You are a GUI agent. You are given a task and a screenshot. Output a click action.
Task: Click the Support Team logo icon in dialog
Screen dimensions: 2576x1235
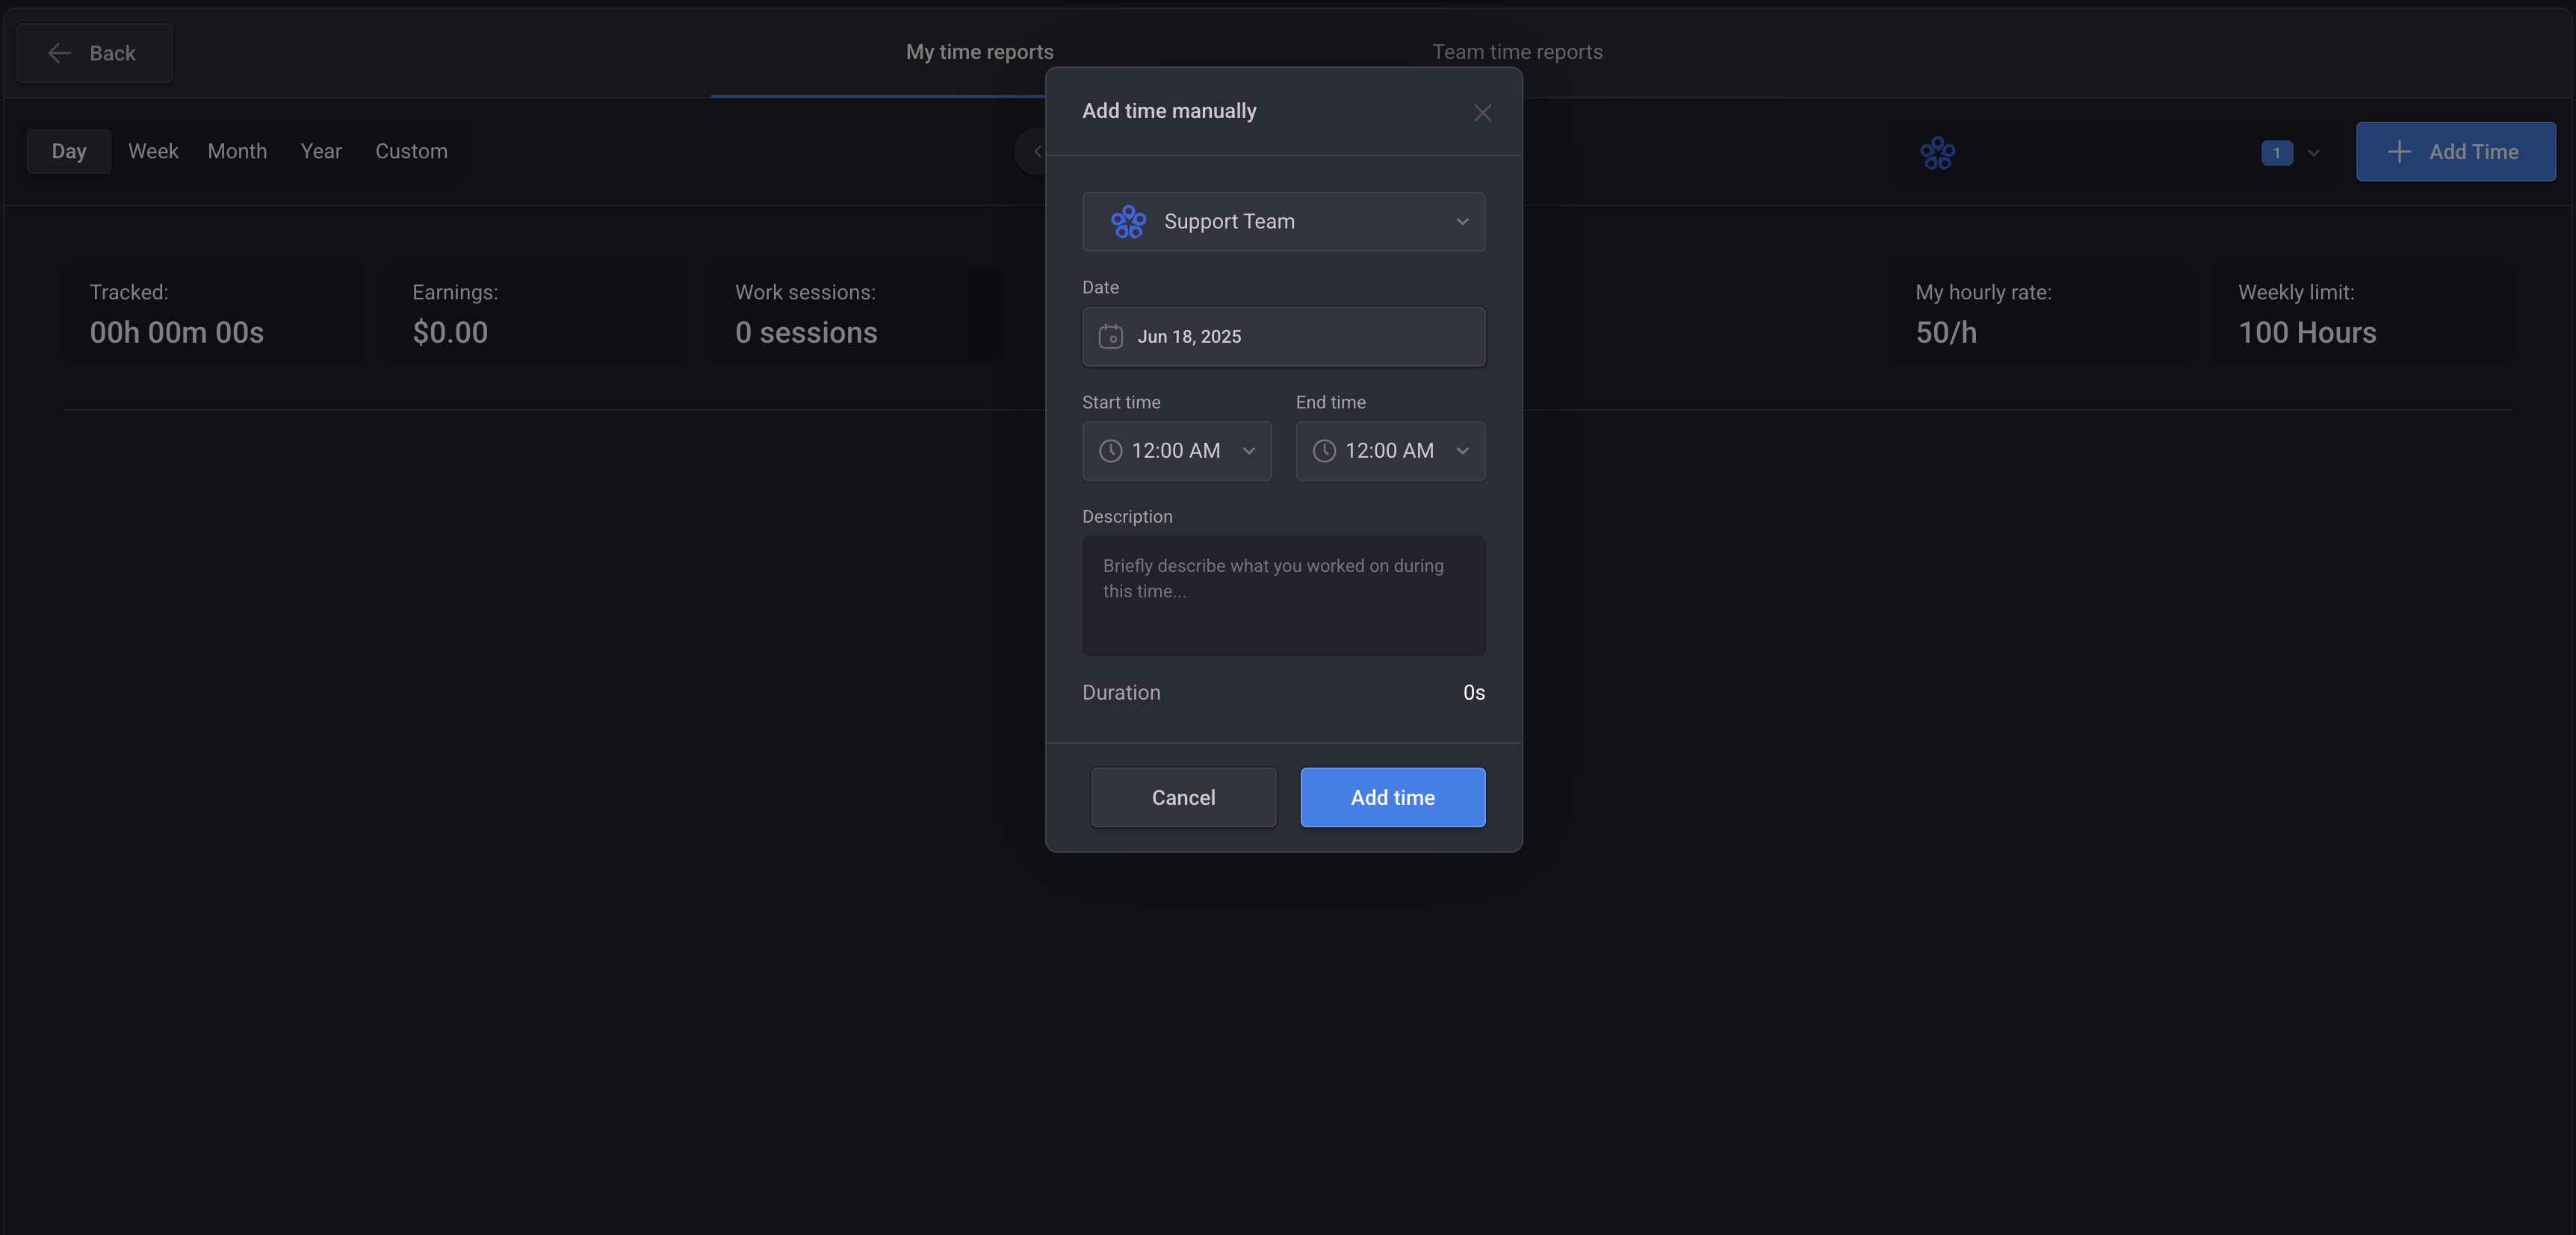tap(1128, 222)
